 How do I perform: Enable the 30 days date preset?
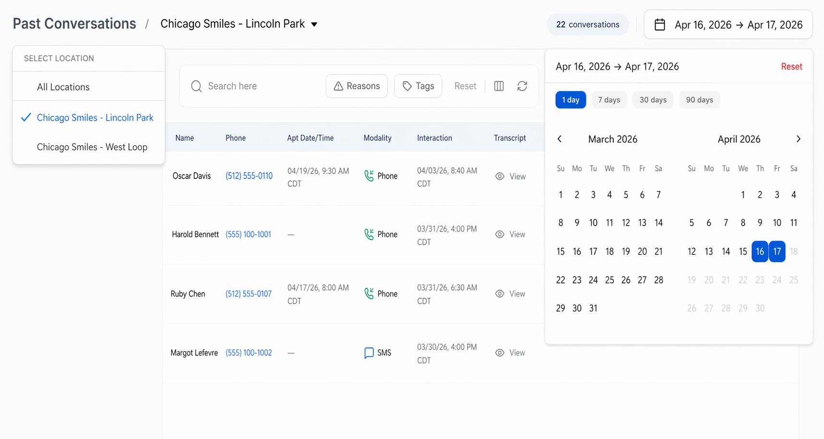[653, 100]
